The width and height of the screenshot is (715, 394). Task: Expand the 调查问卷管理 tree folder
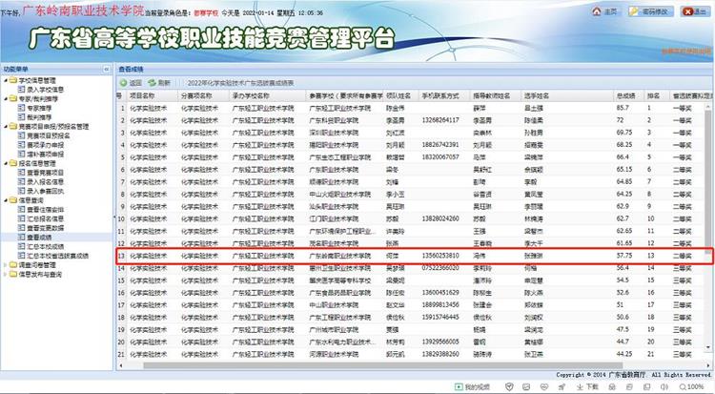[x=5, y=264]
